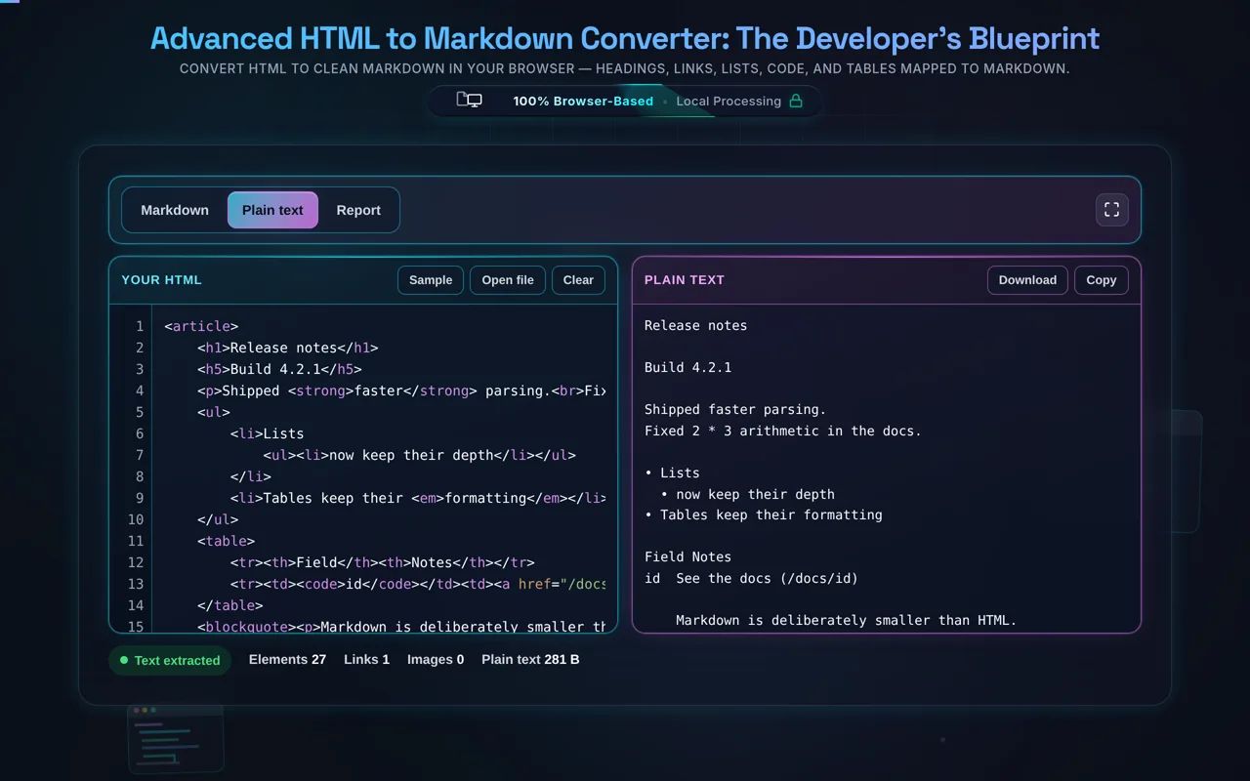Image resolution: width=1250 pixels, height=781 pixels.
Task: Click the 'Field Notes' output line
Action: 687,556
